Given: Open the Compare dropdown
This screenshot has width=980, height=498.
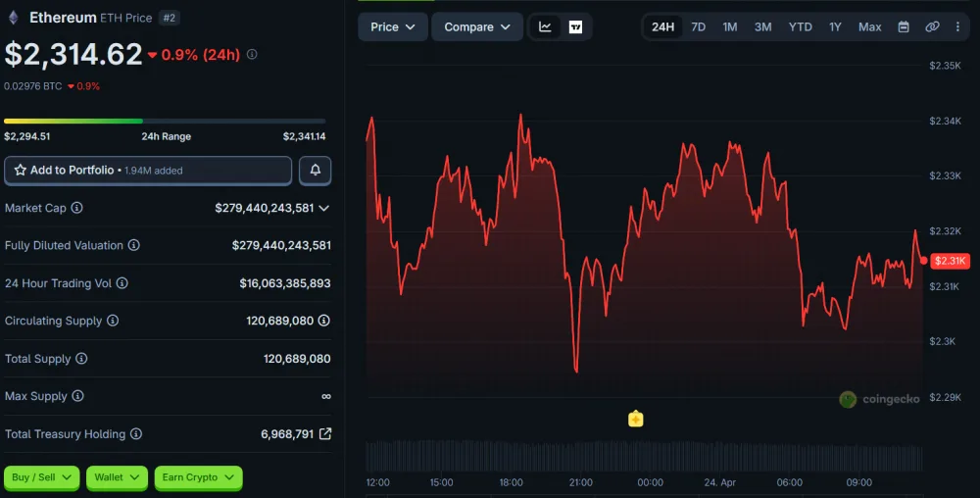Looking at the screenshot, I should [x=477, y=26].
